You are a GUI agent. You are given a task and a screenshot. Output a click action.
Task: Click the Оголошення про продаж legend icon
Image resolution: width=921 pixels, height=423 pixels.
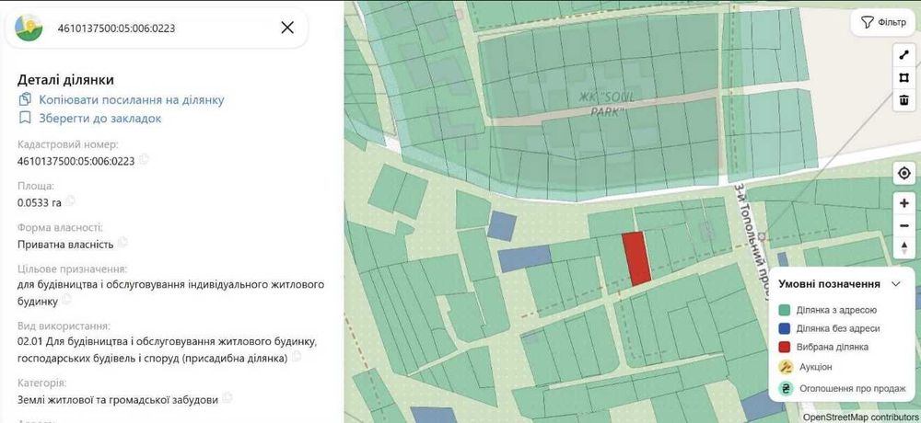click(x=786, y=388)
